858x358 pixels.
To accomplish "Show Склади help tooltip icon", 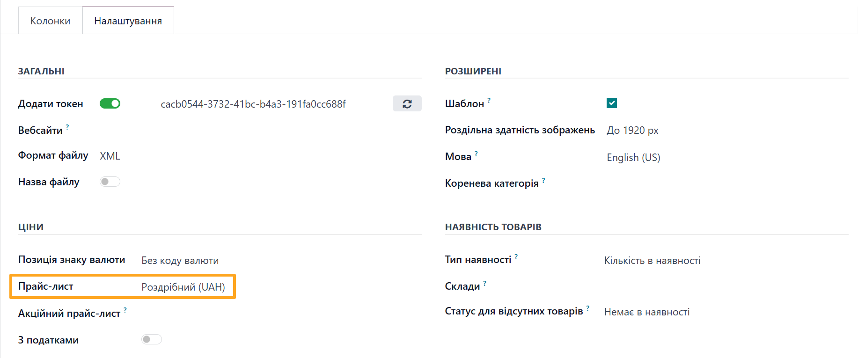I will [x=485, y=283].
